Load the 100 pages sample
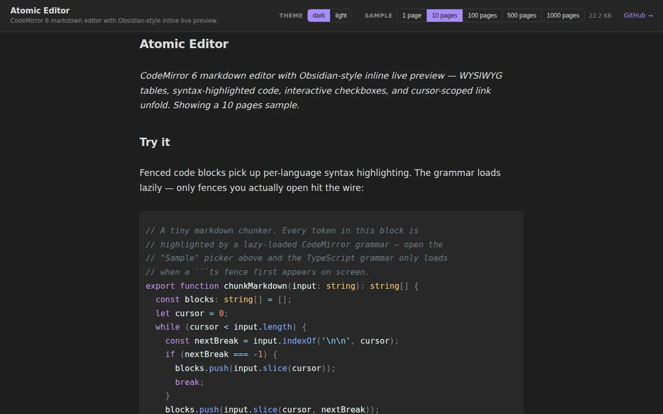Image resolution: width=663 pixels, height=414 pixels. click(x=482, y=16)
